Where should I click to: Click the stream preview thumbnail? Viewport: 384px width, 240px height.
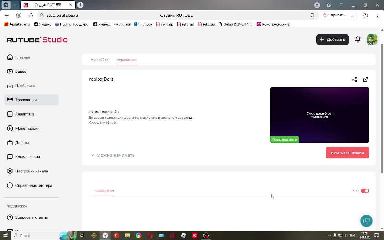(x=319, y=115)
